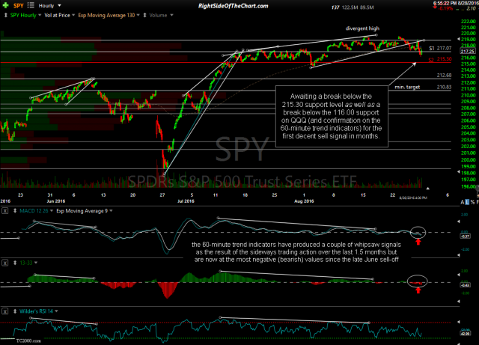This screenshot has height=345, width=479.
Task: Click the green plus add-indicator icon
Action: click(x=5, y=5)
